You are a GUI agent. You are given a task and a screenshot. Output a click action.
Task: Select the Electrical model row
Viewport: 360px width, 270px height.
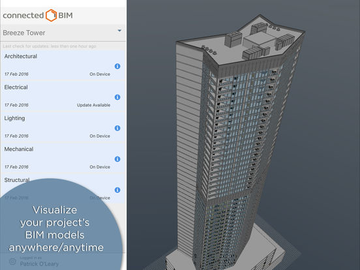coord(63,97)
